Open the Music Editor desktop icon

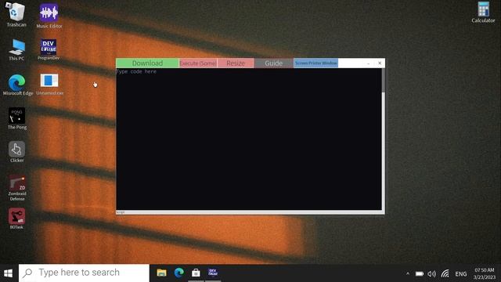tap(49, 16)
